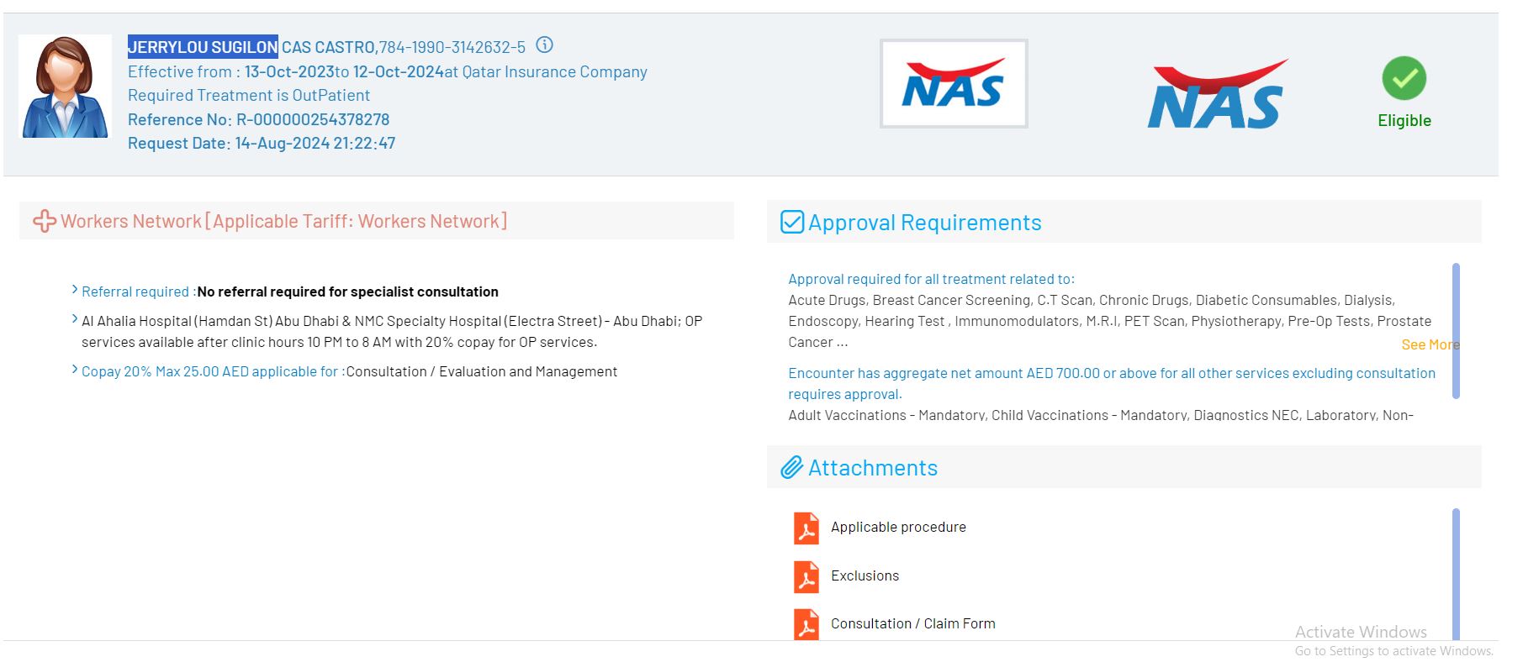Open the Applicable procedure attachment link
The image size is (1523, 662).
[x=898, y=527]
